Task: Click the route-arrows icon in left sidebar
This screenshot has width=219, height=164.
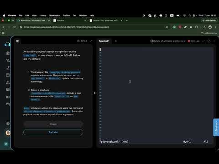Action: [8, 60]
